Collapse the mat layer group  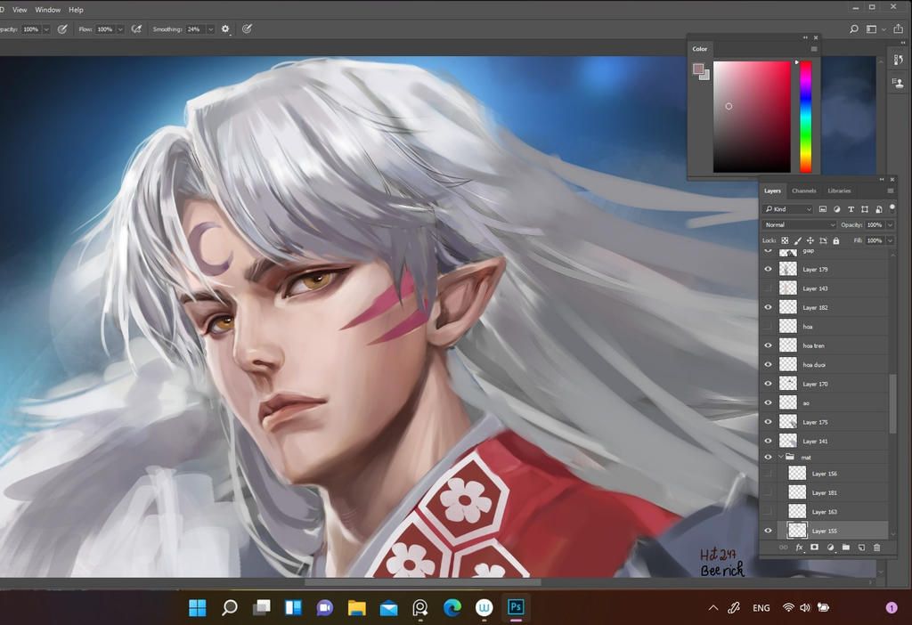point(780,457)
